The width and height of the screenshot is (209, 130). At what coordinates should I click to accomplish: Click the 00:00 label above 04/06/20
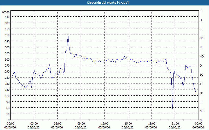[199, 124]
